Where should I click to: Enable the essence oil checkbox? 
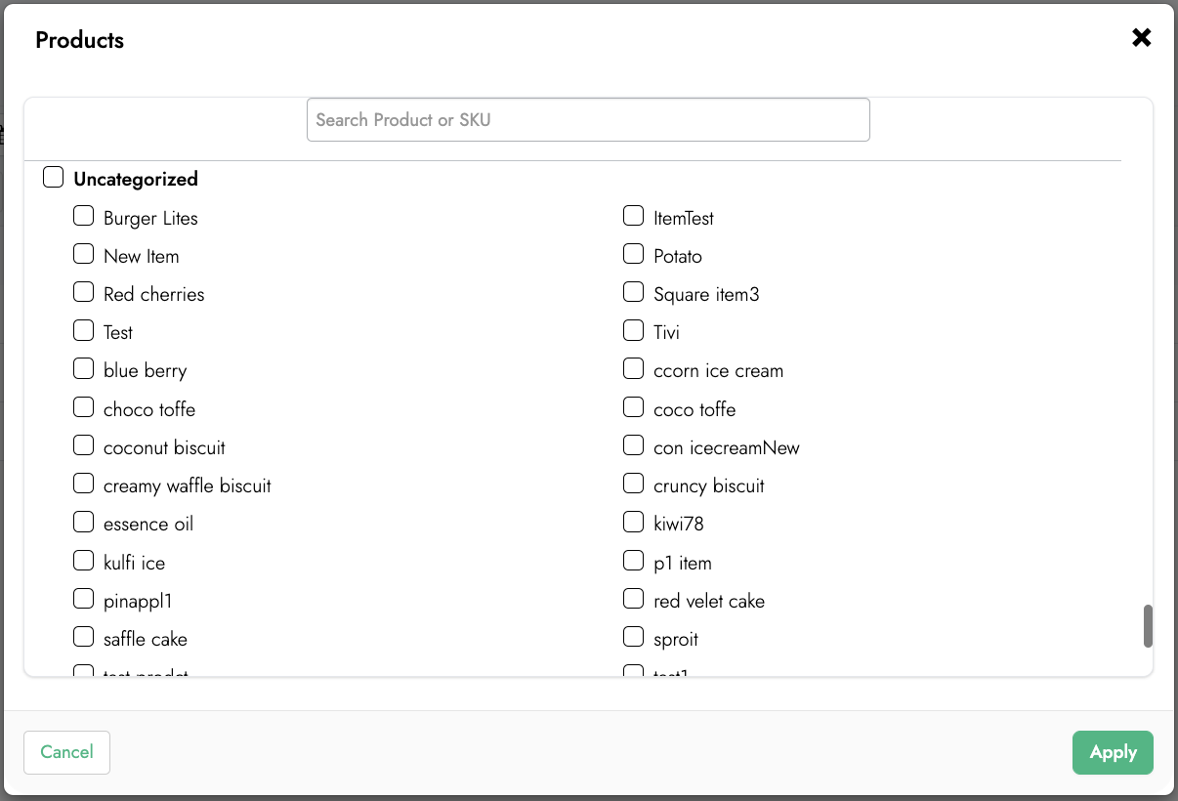point(84,522)
